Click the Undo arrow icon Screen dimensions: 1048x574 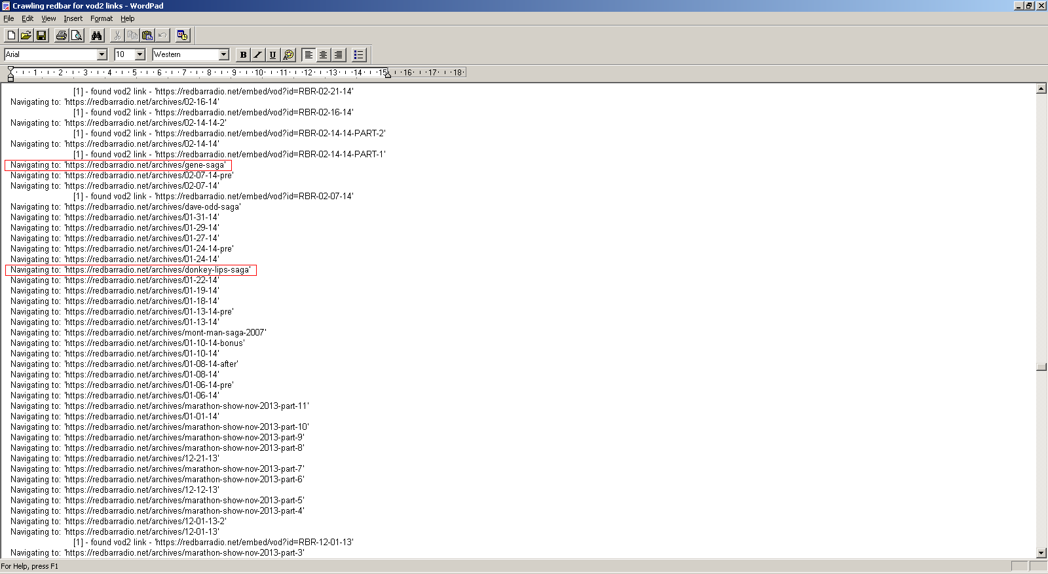[162, 35]
